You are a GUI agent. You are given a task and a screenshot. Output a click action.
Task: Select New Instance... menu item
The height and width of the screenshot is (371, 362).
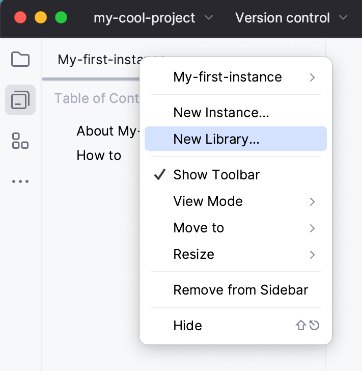coord(221,113)
